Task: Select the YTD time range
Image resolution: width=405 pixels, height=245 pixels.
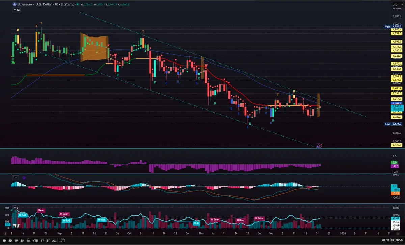Action: 35,241
